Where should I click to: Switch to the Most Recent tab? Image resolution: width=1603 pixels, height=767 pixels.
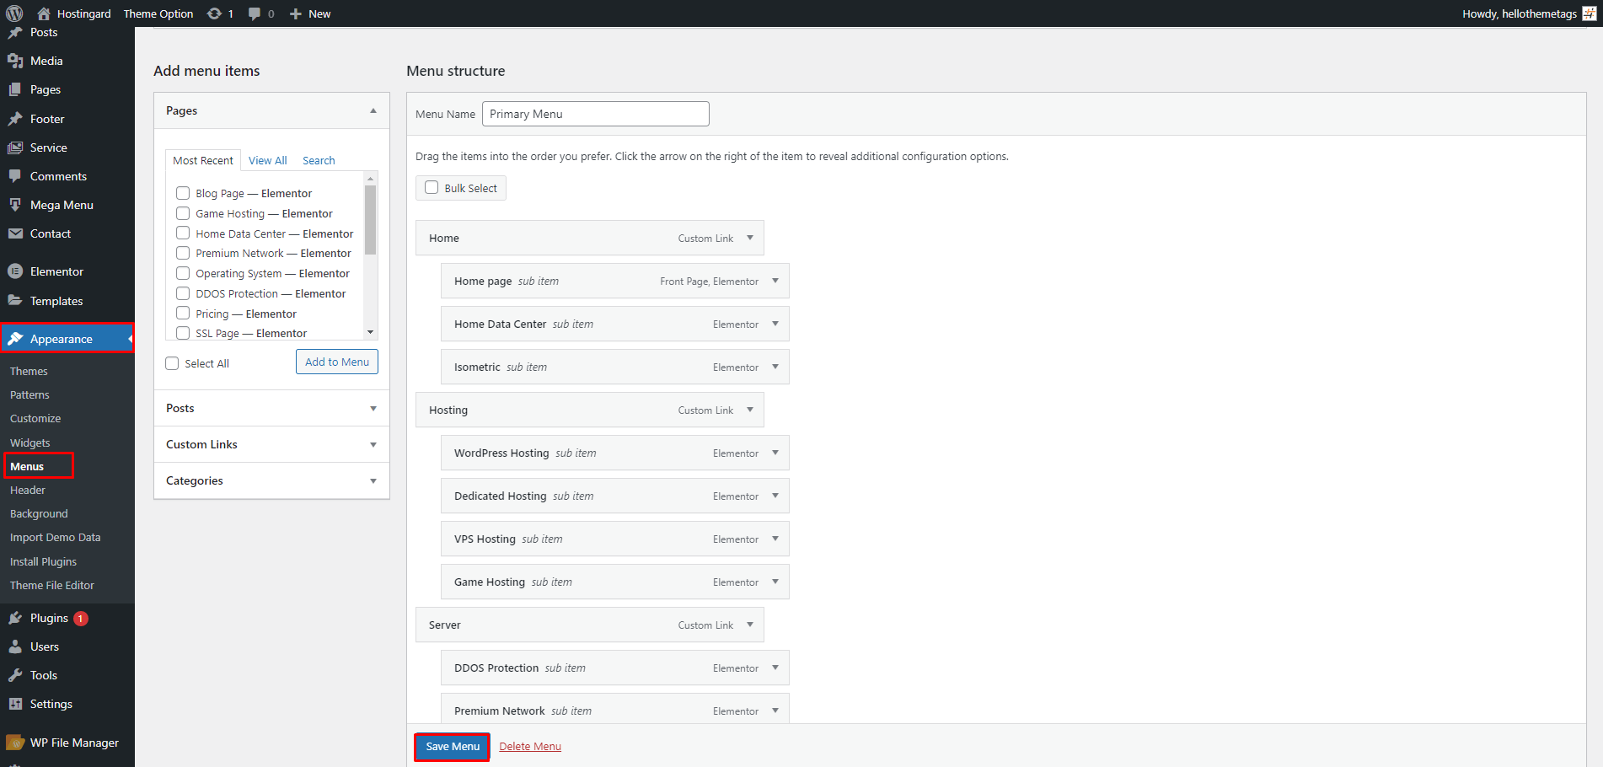203,160
